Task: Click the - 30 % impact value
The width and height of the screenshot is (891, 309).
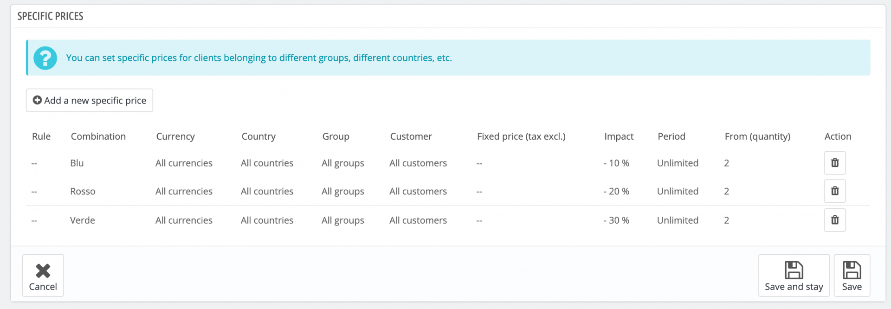Action: (x=616, y=220)
